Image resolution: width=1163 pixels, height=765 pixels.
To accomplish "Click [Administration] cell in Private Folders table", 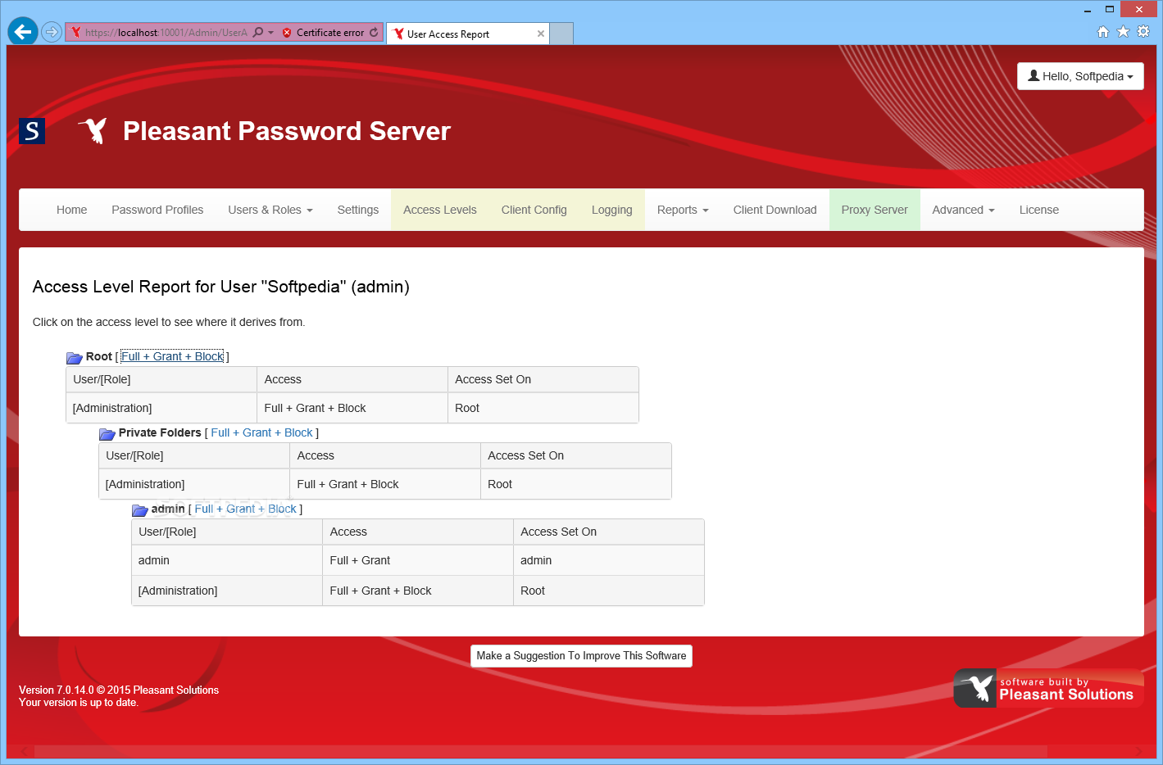I will click(x=194, y=484).
